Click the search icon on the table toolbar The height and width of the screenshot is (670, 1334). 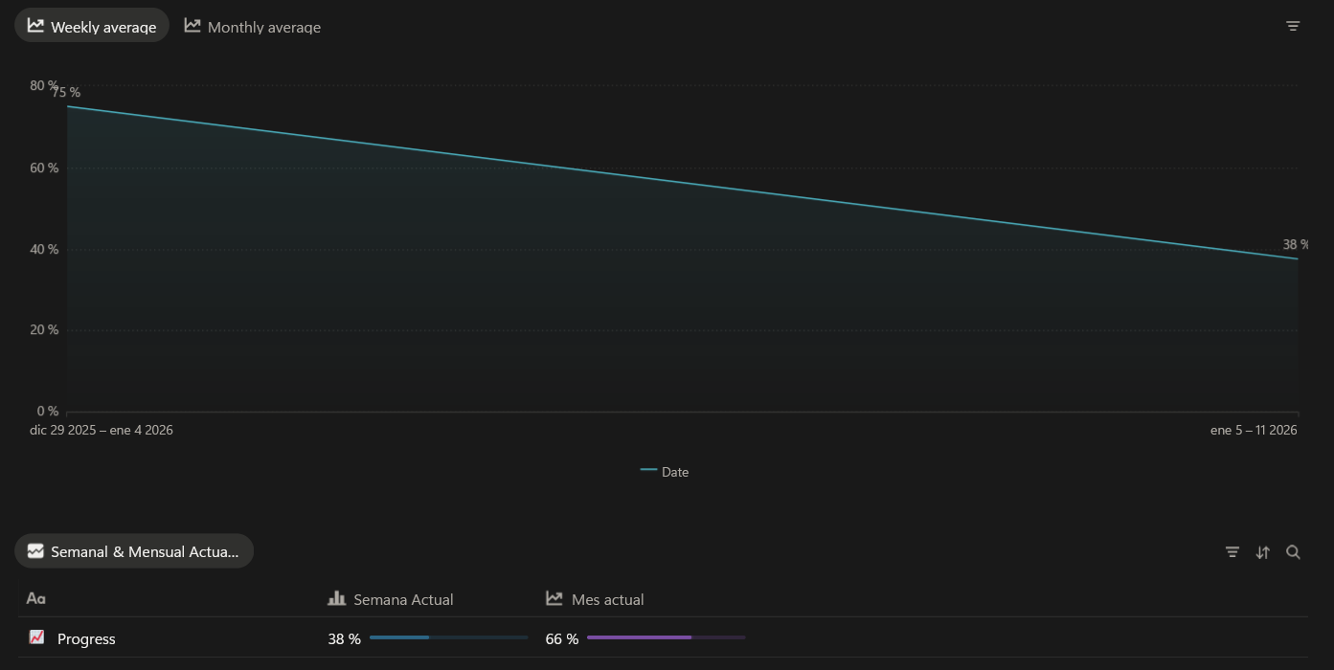pos(1293,552)
